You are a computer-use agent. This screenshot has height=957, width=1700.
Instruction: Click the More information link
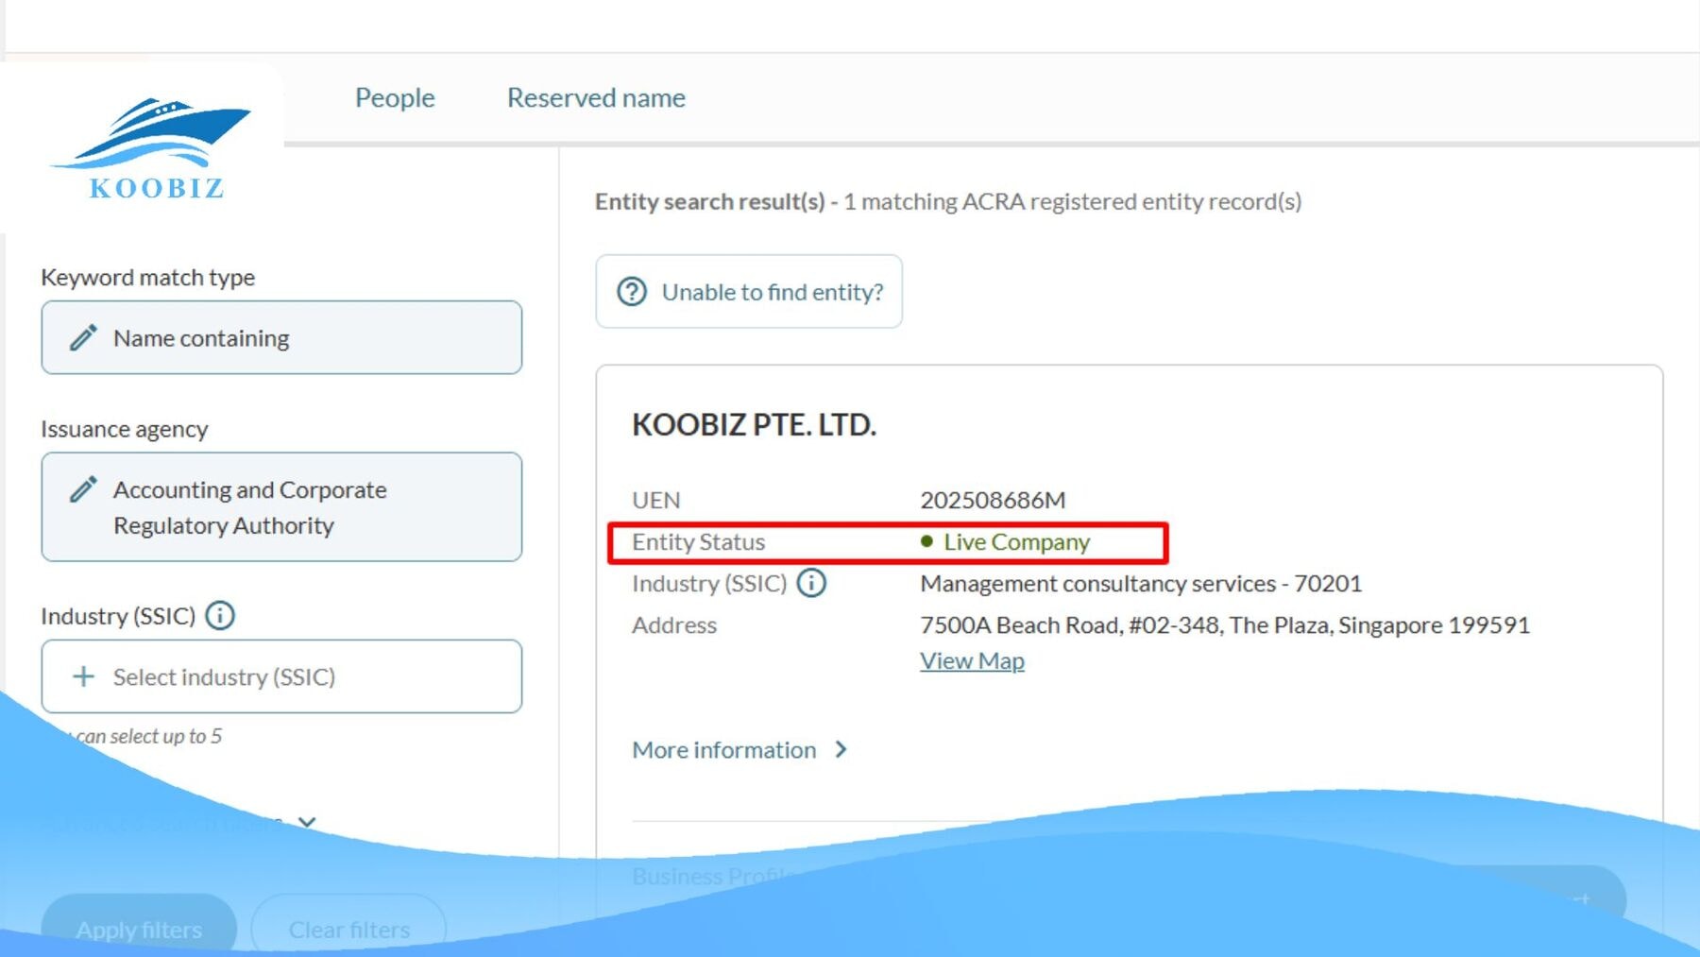tap(723, 750)
